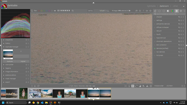Open presets menu for haze removal

tap(183, 38)
